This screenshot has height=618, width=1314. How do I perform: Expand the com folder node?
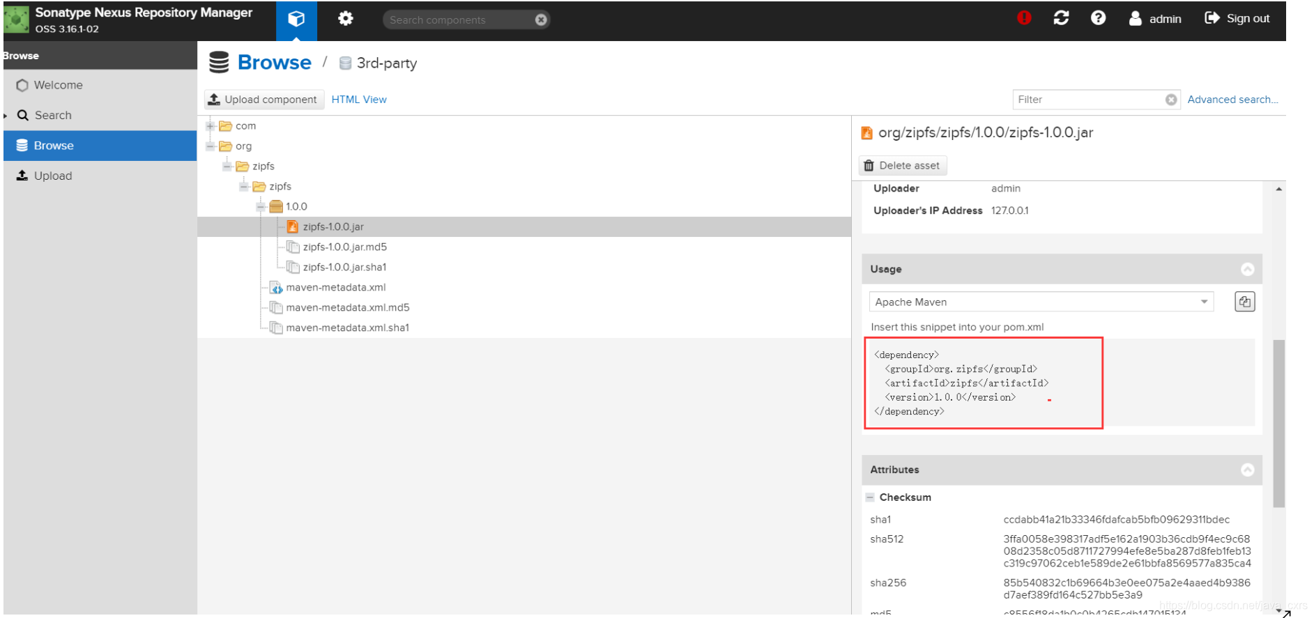click(x=210, y=126)
